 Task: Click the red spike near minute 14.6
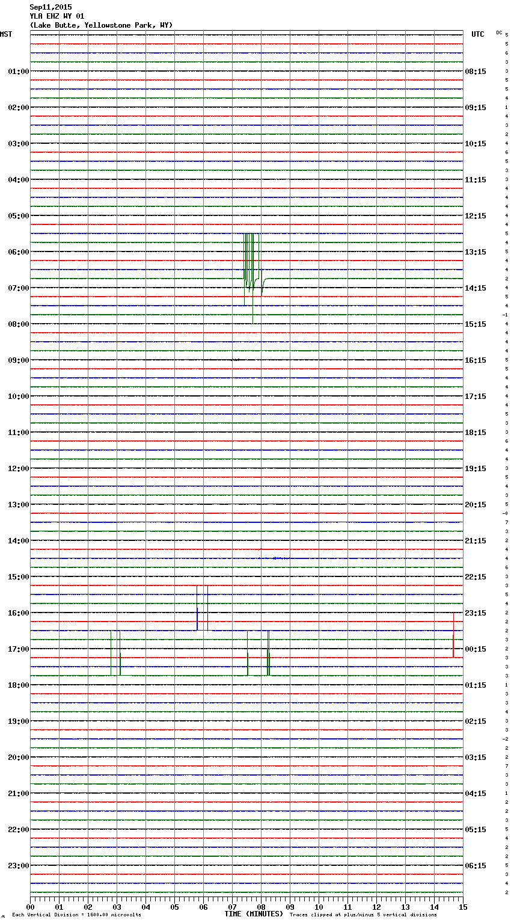coord(453,635)
